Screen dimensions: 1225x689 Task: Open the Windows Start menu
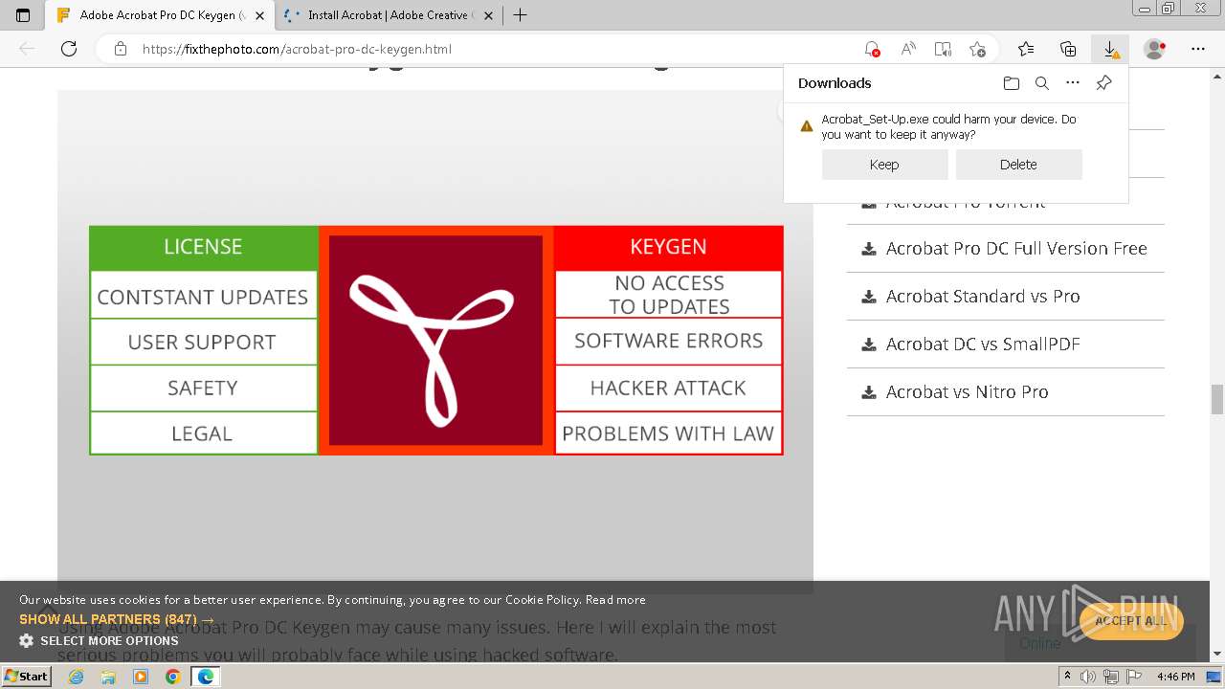click(x=26, y=677)
